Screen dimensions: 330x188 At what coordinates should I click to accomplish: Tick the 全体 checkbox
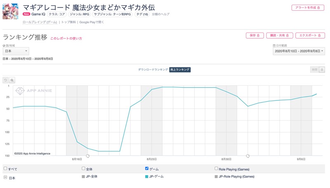tap(83, 169)
